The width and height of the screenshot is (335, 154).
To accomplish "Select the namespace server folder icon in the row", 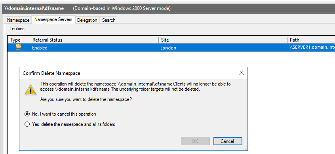I will [x=19, y=48].
